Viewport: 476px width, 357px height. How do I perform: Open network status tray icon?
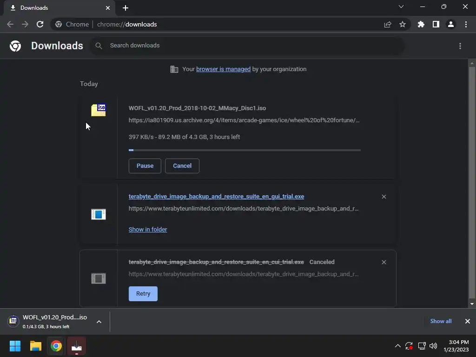422,346
